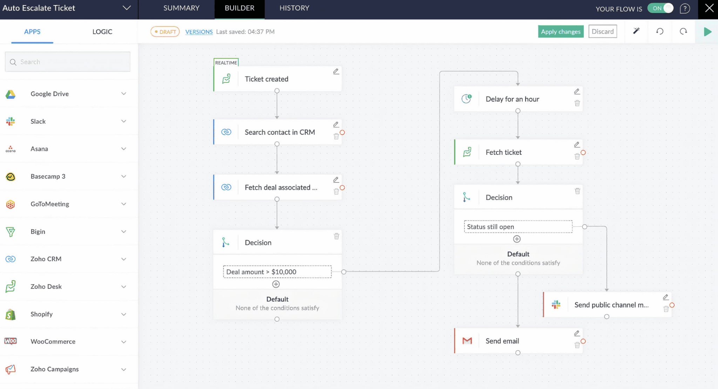
Task: Add a condition below Deal amount > $10,000
Action: (x=277, y=283)
